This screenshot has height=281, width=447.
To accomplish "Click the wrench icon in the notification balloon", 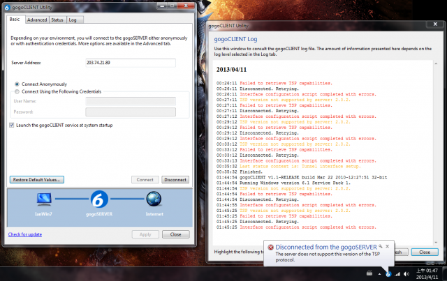I will click(381, 246).
